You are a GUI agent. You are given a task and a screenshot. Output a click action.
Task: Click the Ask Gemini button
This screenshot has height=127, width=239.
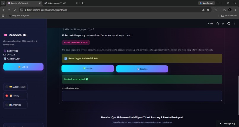coord(206,3)
